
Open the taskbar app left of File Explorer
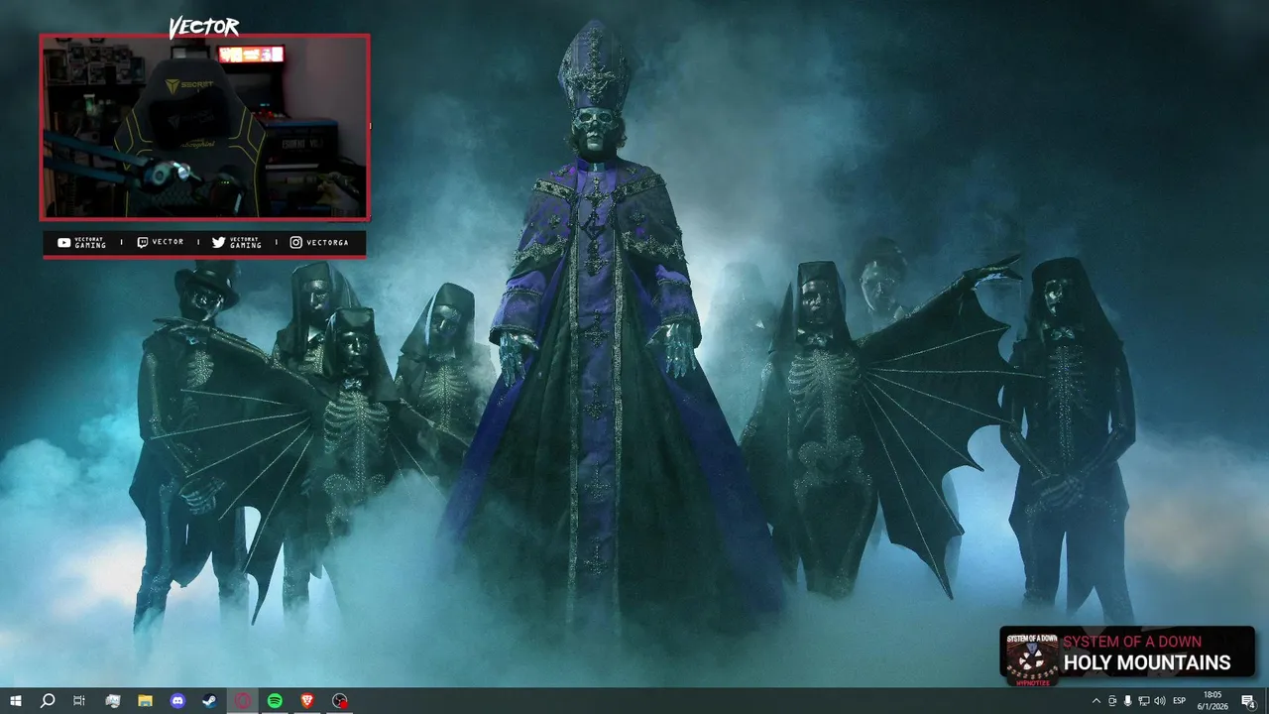pos(112,701)
